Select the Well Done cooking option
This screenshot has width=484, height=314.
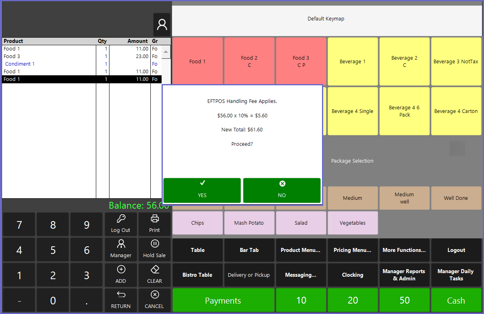(x=456, y=198)
